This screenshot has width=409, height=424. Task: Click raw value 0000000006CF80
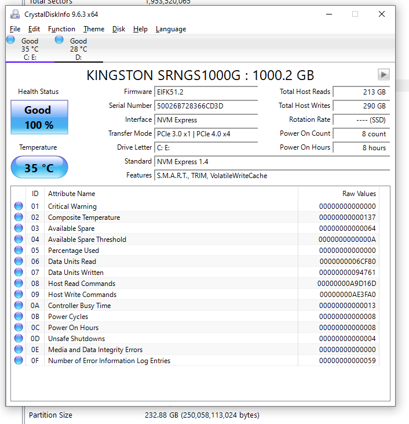click(348, 262)
